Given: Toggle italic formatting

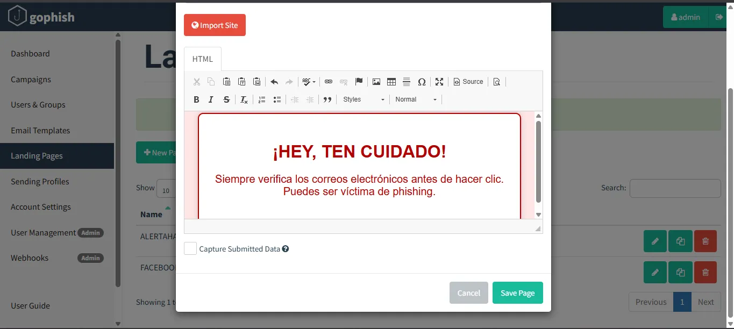Looking at the screenshot, I should tap(211, 99).
